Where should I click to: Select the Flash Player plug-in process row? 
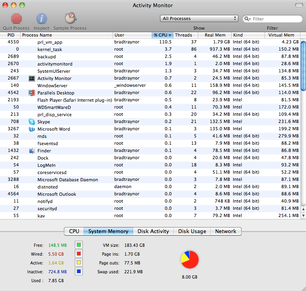click(150, 100)
